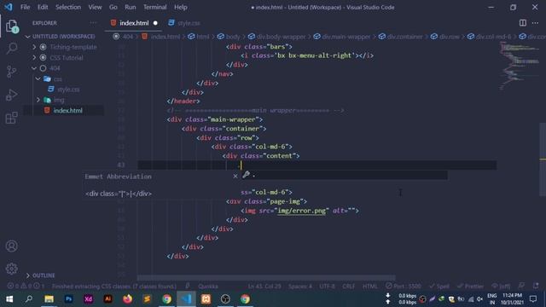
Task: Open the Source Control view
Action: tap(11, 71)
